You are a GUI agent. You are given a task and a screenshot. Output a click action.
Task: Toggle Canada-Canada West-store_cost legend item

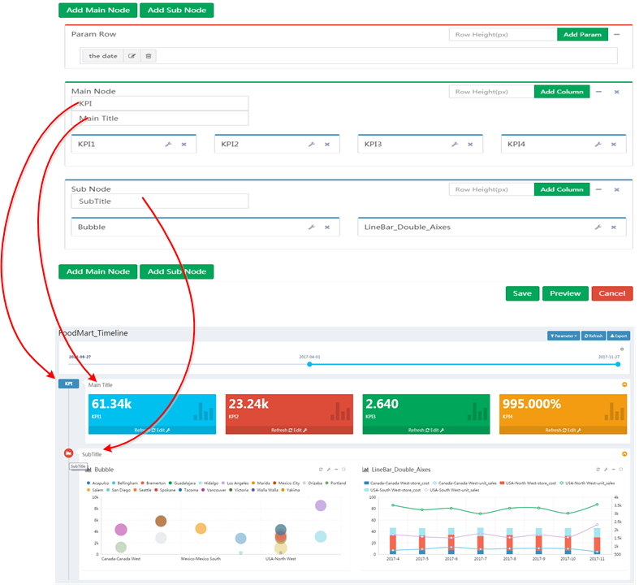point(396,483)
